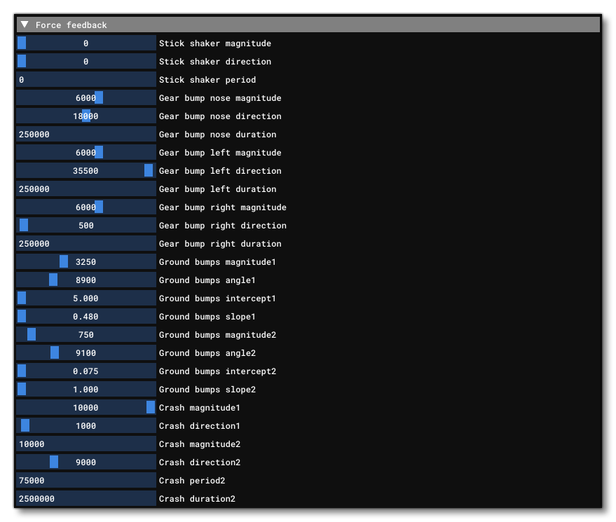Select the Crash magnitude2 input field

[x=86, y=444]
